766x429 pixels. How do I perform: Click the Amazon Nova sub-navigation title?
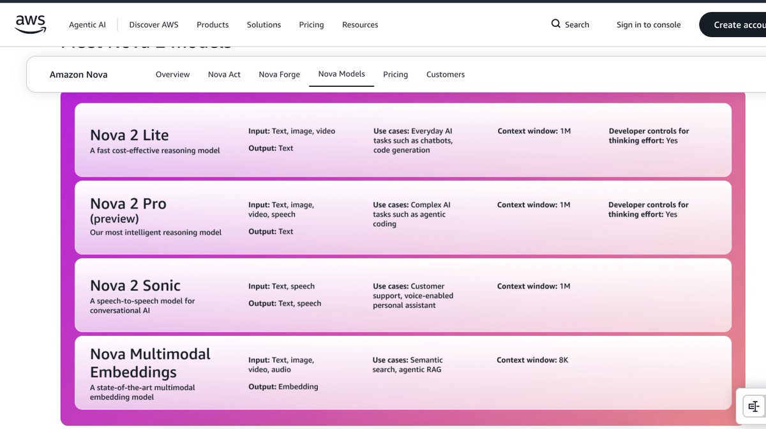tap(79, 75)
